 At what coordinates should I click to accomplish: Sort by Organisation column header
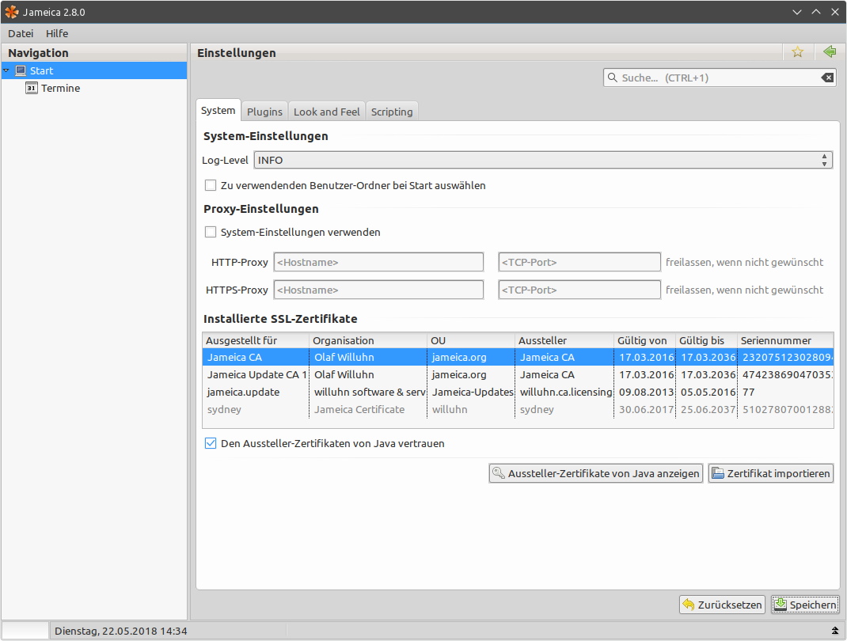pyautogui.click(x=368, y=341)
